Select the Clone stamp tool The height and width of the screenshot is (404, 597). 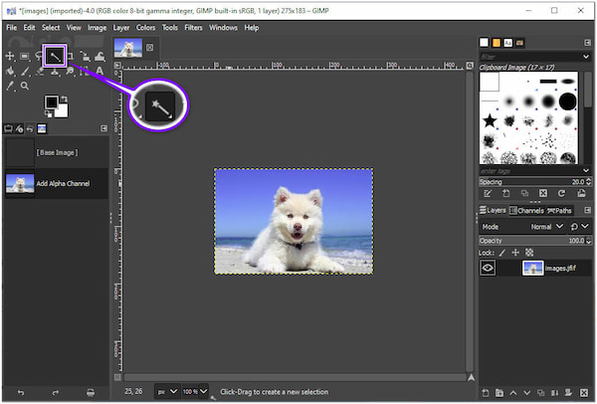click(55, 72)
